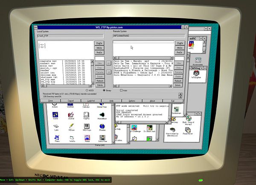Click Refresh in Remote System panel
The image size is (256, 185).
(x=178, y=81)
